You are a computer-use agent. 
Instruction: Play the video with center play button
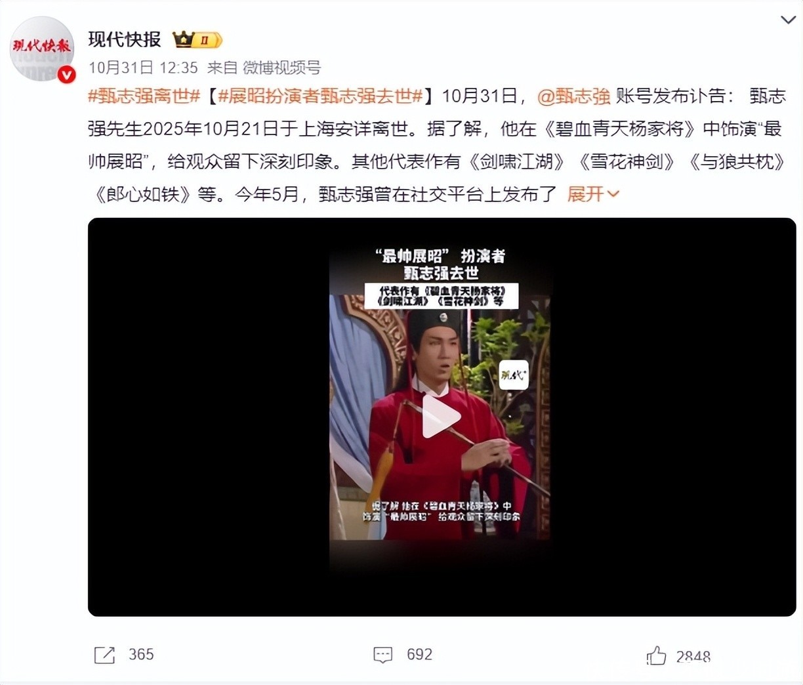tap(442, 417)
